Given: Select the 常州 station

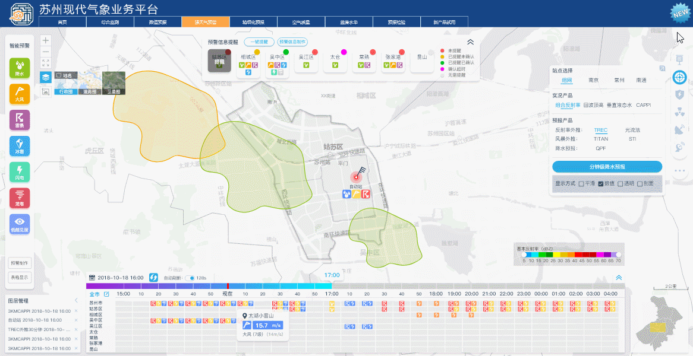Looking at the screenshot, I should coord(619,80).
